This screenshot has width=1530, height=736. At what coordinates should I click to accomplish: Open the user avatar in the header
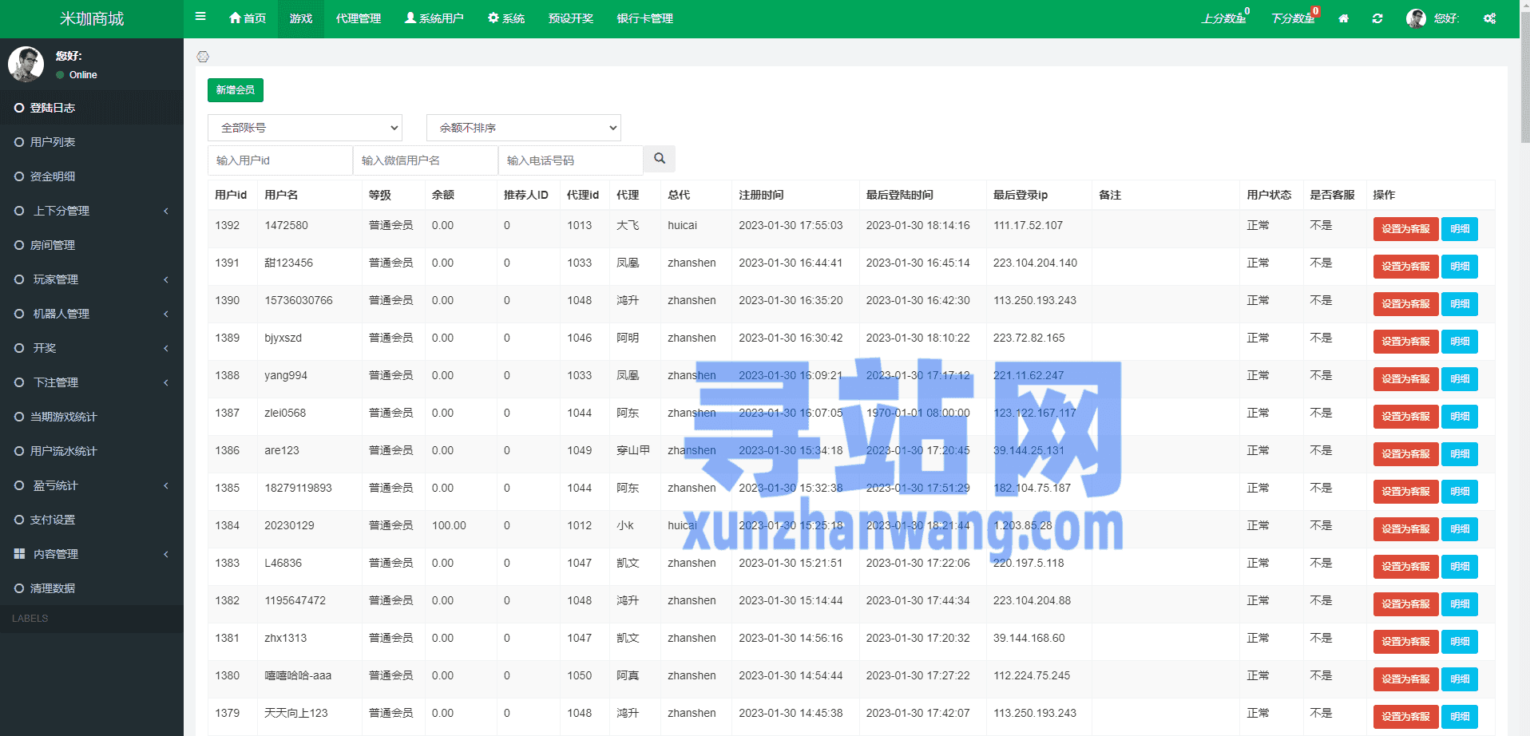(x=1416, y=18)
